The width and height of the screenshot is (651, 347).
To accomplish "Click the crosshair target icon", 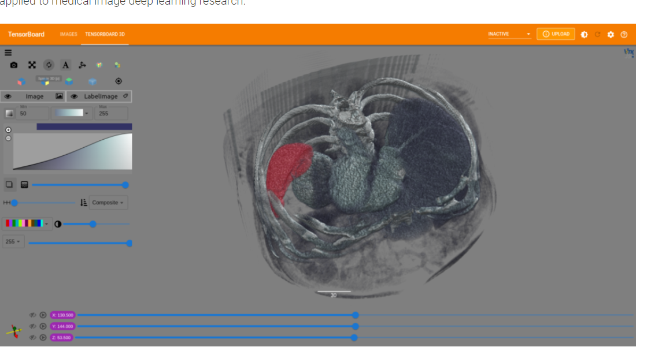I will click(x=118, y=81).
